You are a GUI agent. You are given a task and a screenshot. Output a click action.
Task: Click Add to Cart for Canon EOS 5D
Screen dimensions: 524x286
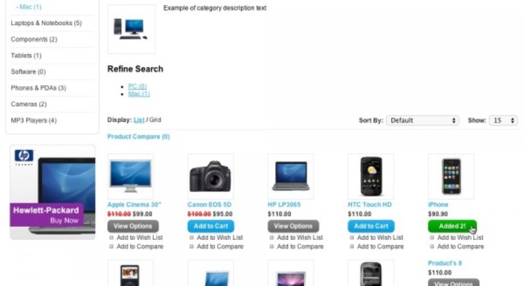tap(211, 226)
